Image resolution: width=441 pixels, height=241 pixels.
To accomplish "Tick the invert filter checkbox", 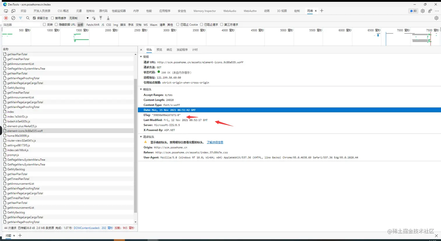I will coord(44,24).
